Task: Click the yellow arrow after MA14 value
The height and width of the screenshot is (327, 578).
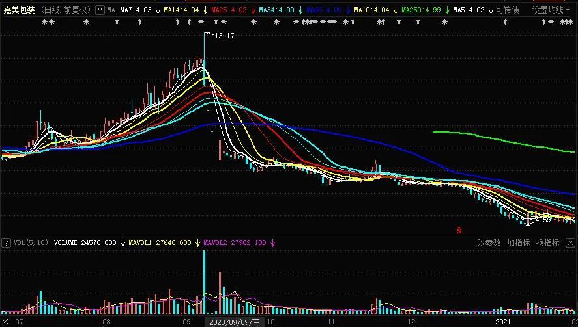Action: point(205,10)
